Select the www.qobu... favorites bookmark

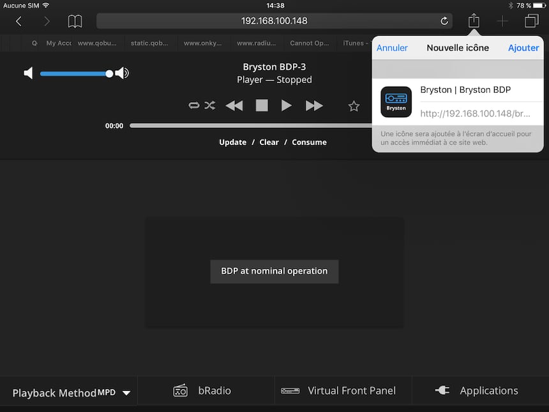(x=97, y=43)
